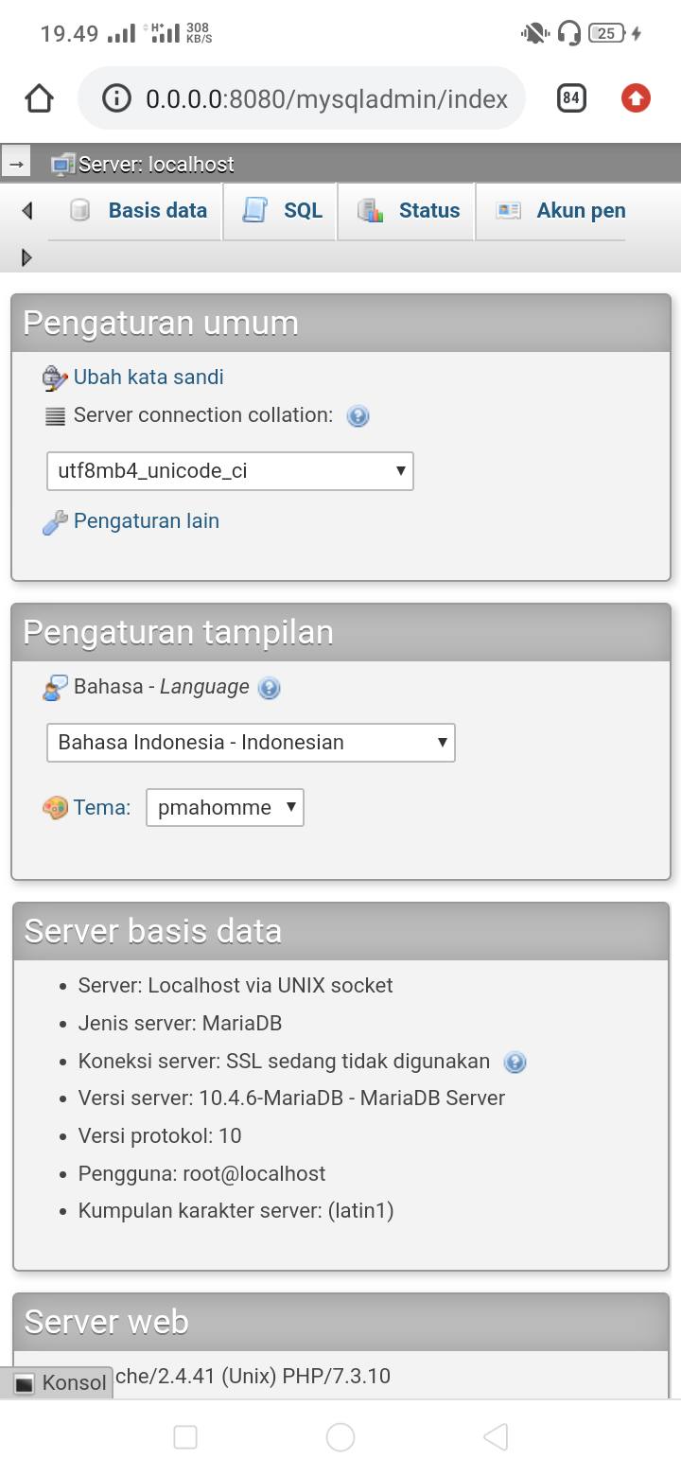Click the Language help question icon
This screenshot has width=681, height=1476.
click(x=270, y=689)
